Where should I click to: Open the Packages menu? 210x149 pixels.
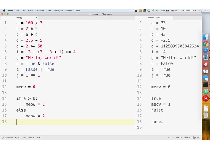tap(58, 11)
